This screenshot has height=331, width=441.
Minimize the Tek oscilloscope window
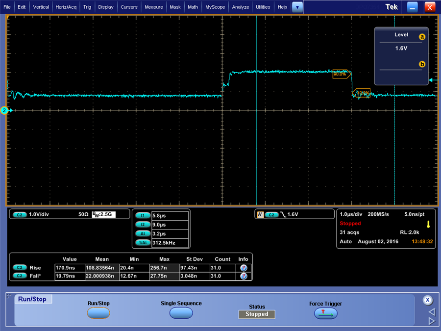(412, 7)
